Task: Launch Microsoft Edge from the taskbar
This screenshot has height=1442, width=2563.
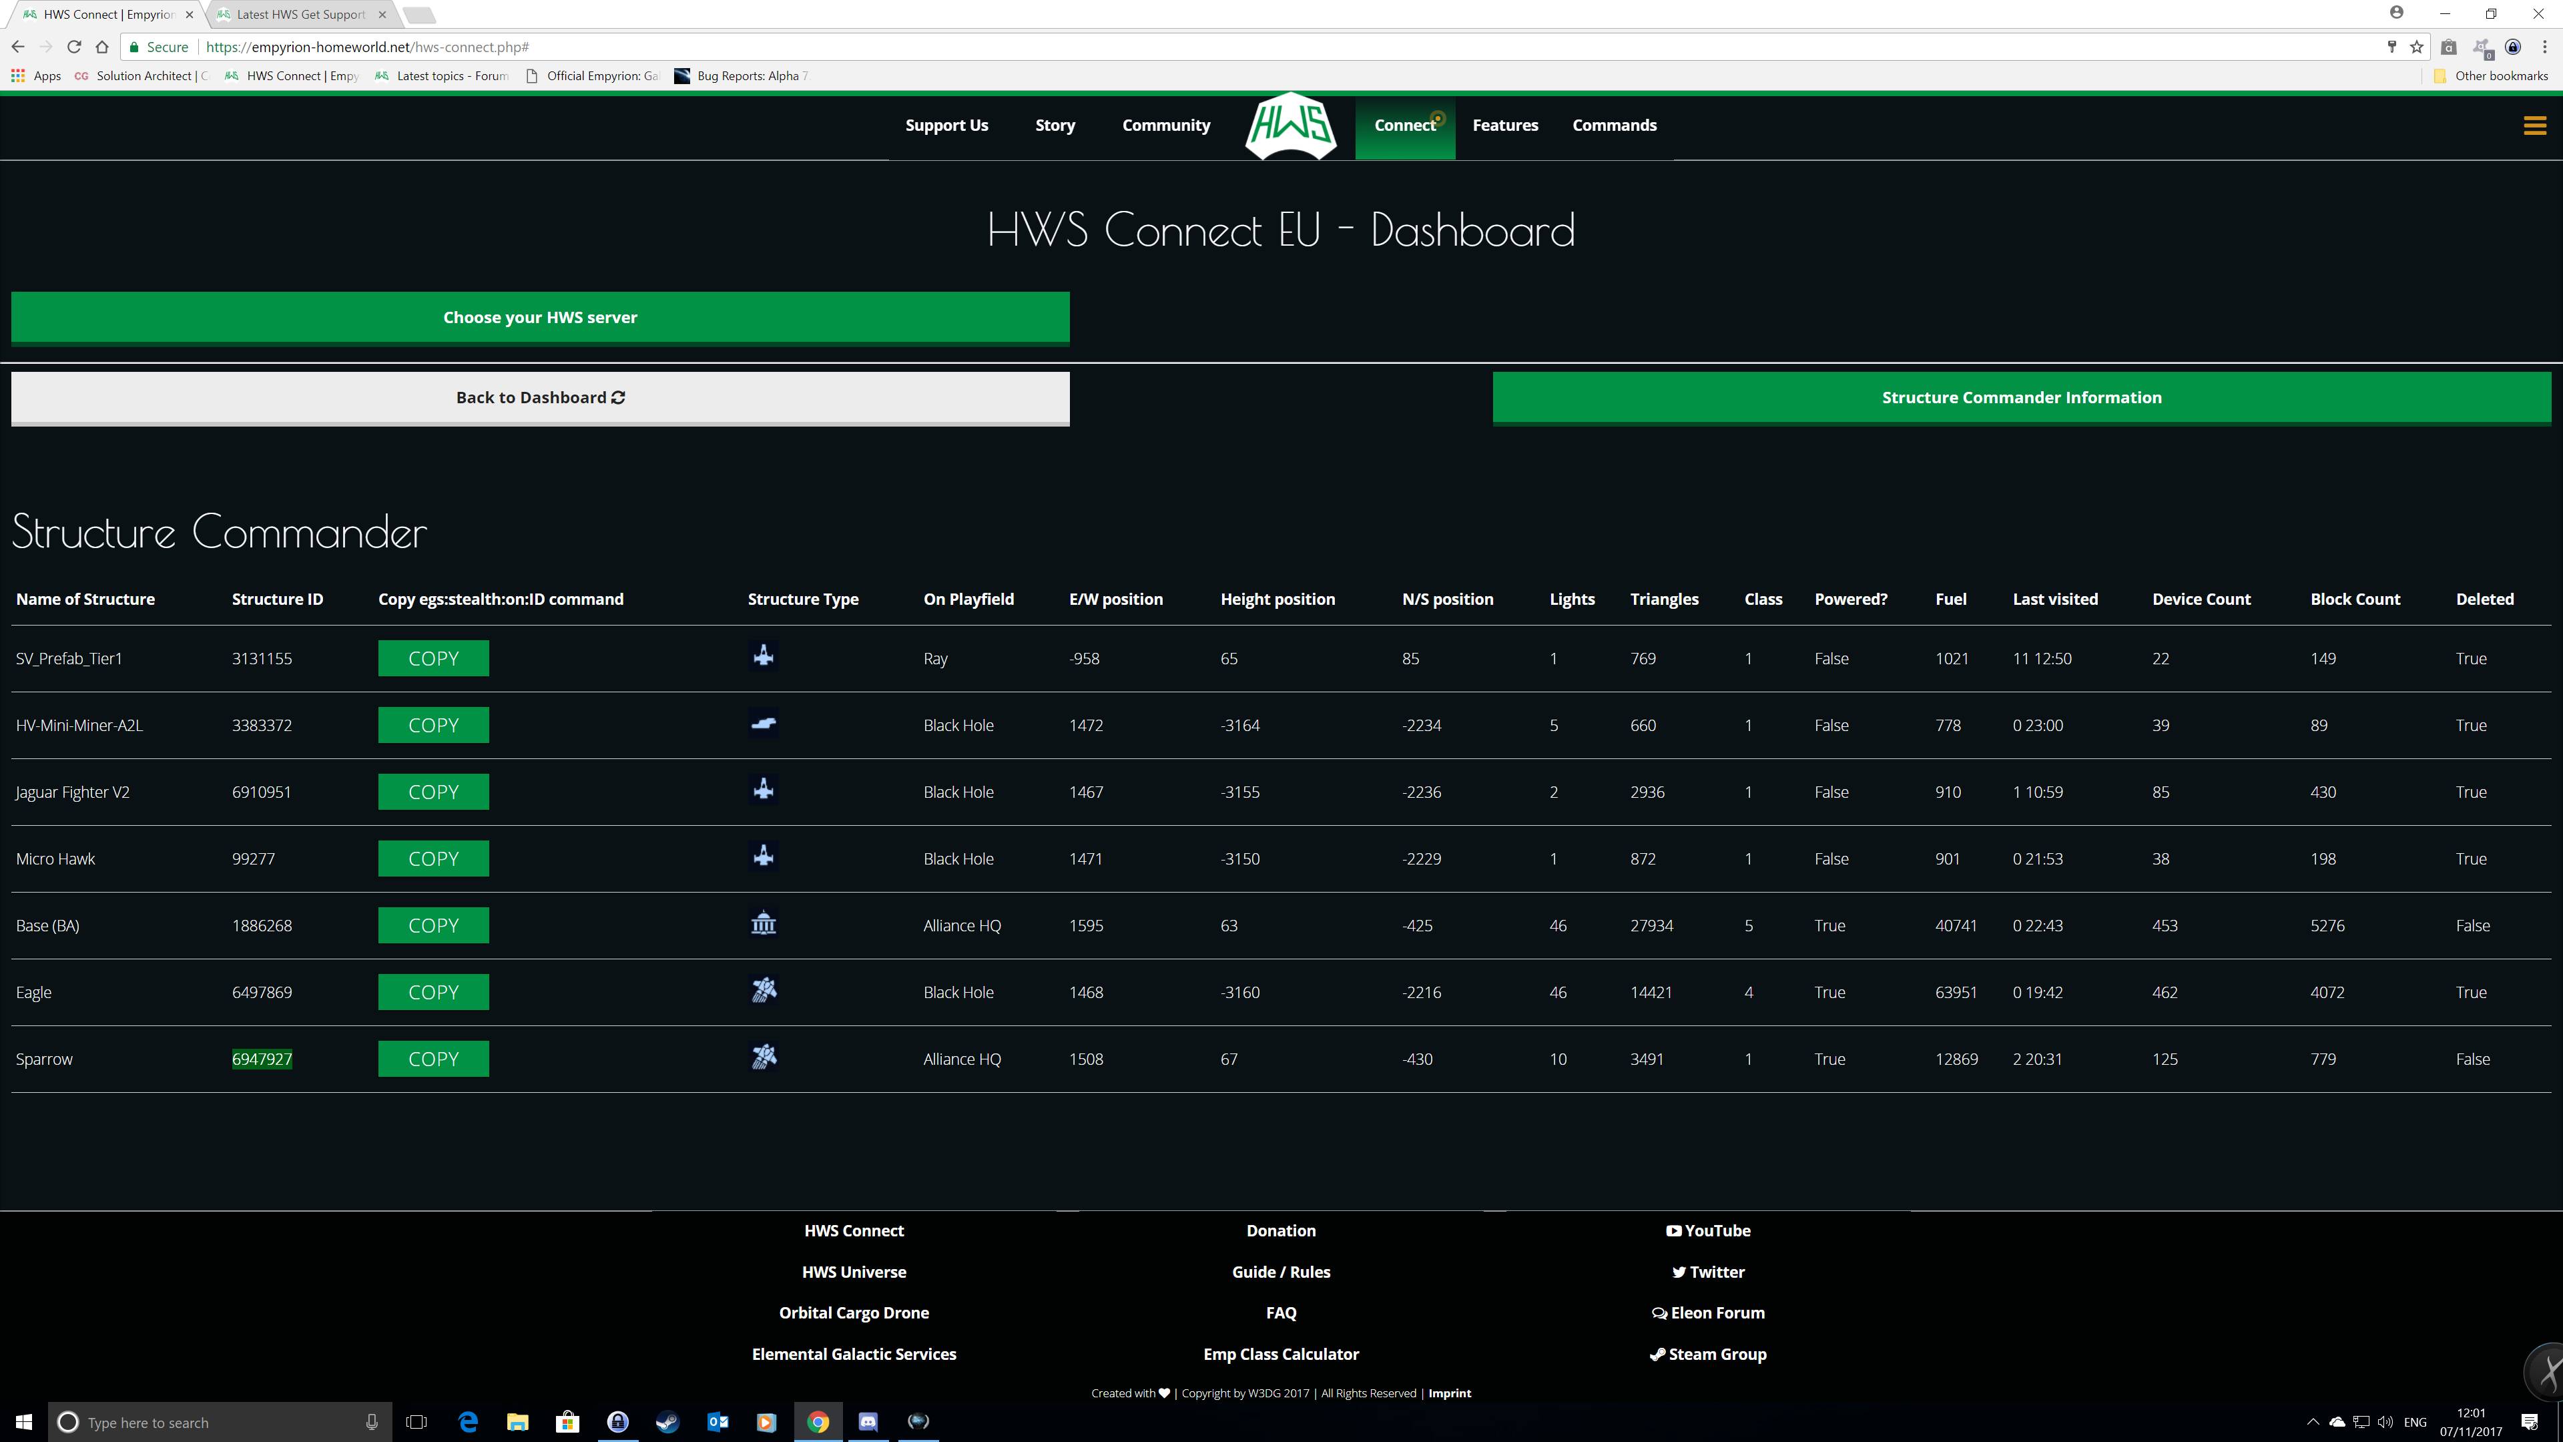Action: tap(468, 1422)
